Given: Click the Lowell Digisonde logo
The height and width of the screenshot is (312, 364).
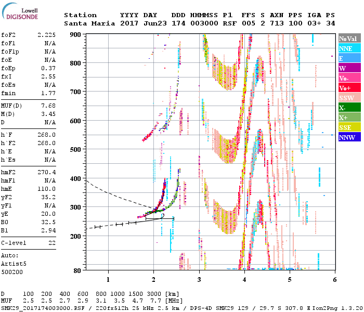Looking at the screenshot, I should [x=20, y=11].
